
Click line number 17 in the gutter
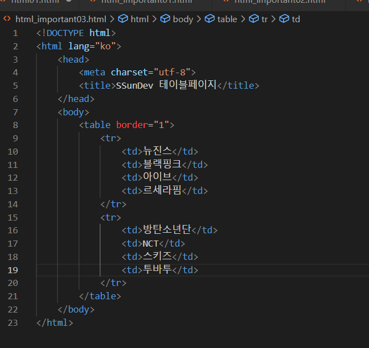click(x=13, y=243)
